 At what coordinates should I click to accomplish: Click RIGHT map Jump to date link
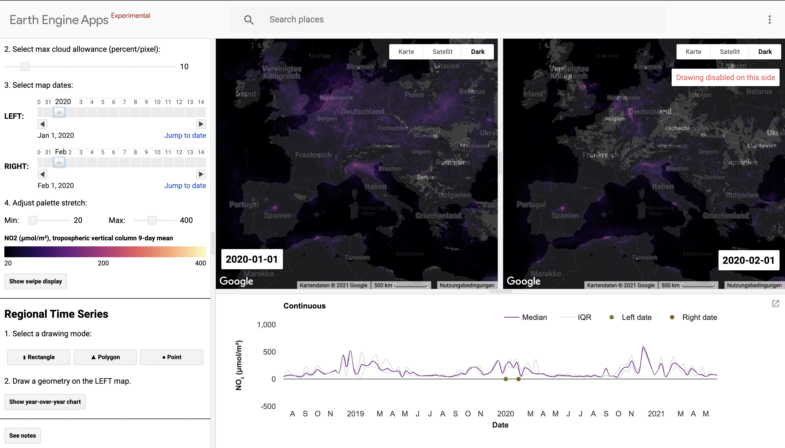(x=185, y=186)
